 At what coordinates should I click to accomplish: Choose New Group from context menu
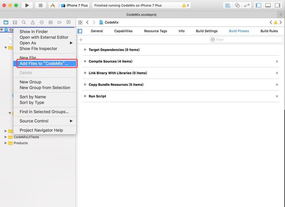[45, 82]
